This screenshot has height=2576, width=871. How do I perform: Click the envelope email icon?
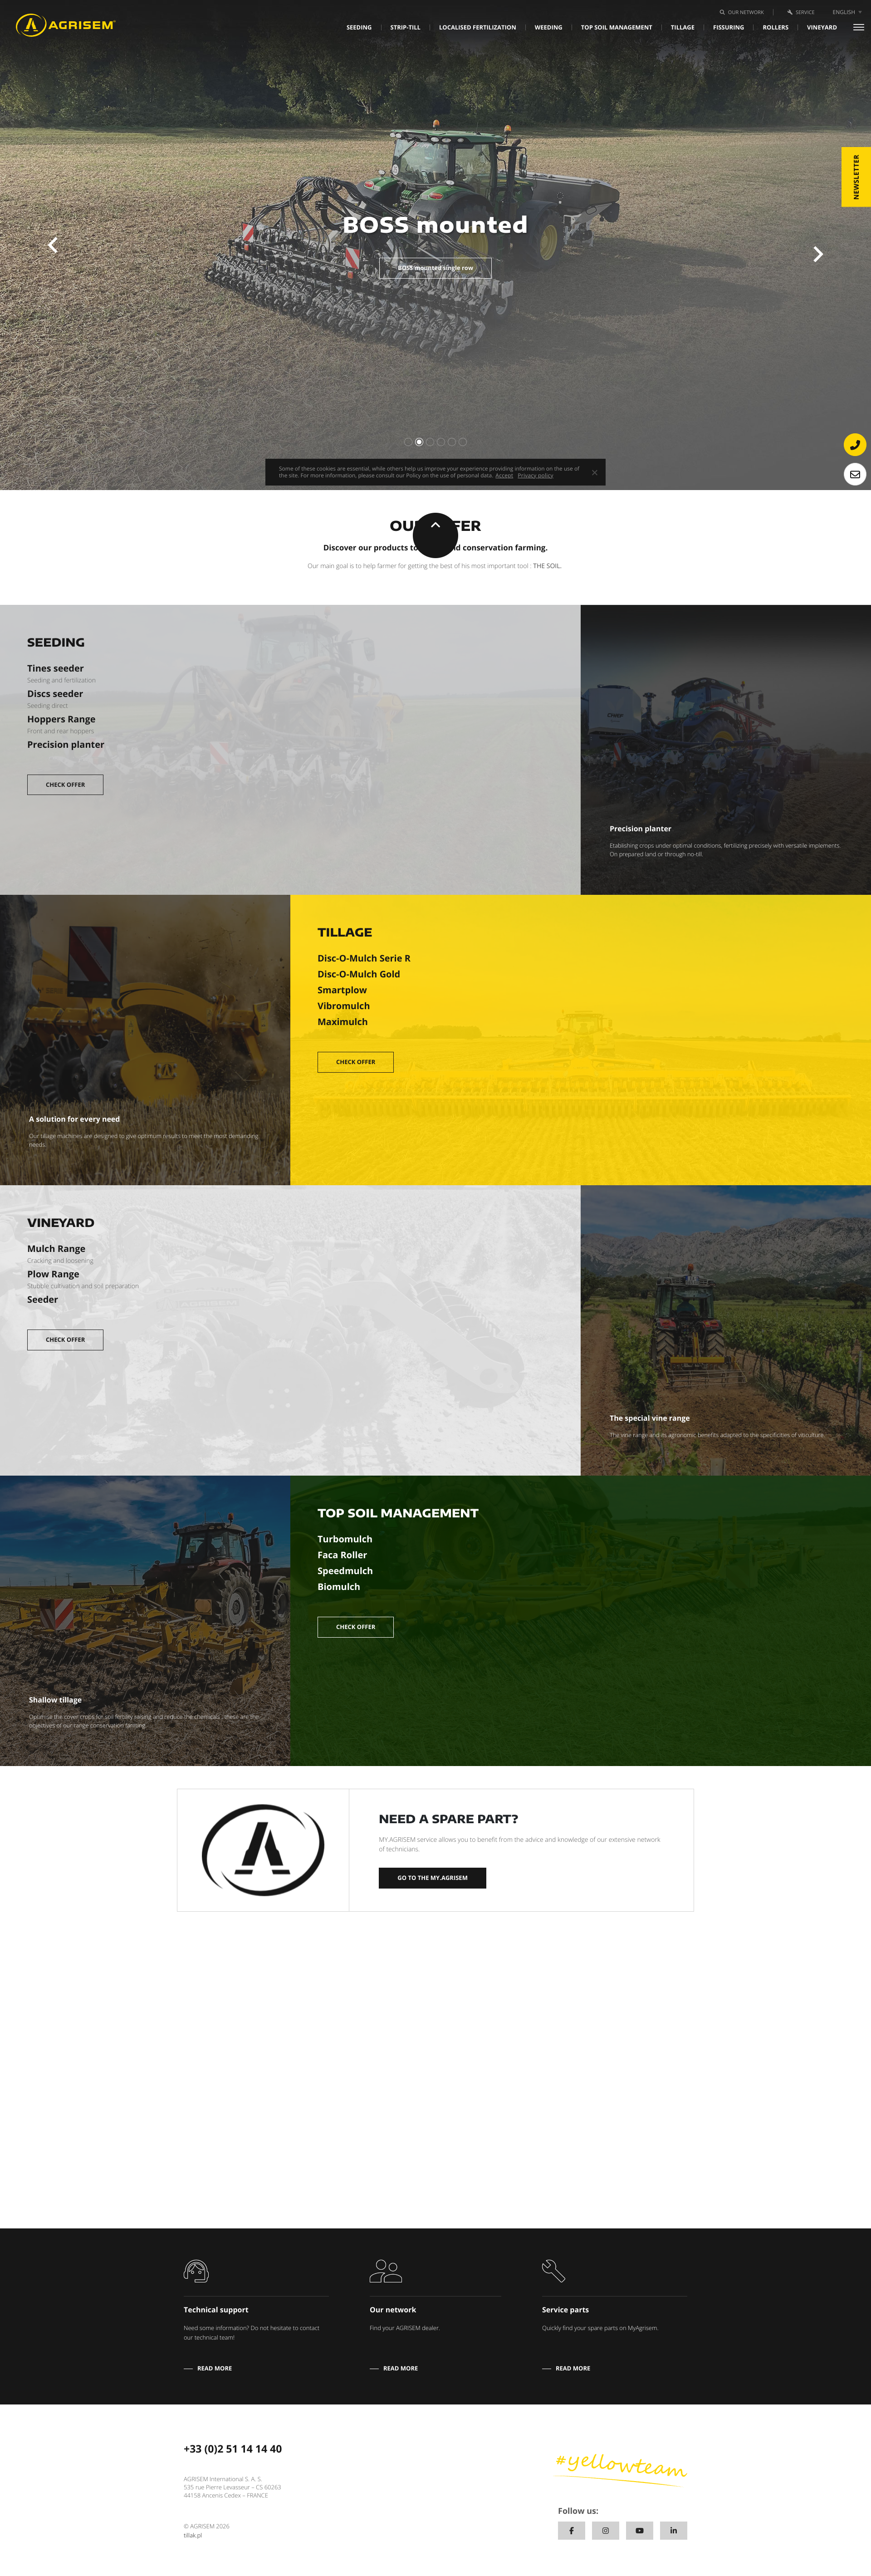854,474
